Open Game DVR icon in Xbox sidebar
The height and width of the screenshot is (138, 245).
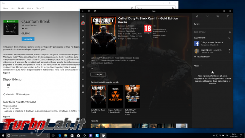tap(83, 49)
